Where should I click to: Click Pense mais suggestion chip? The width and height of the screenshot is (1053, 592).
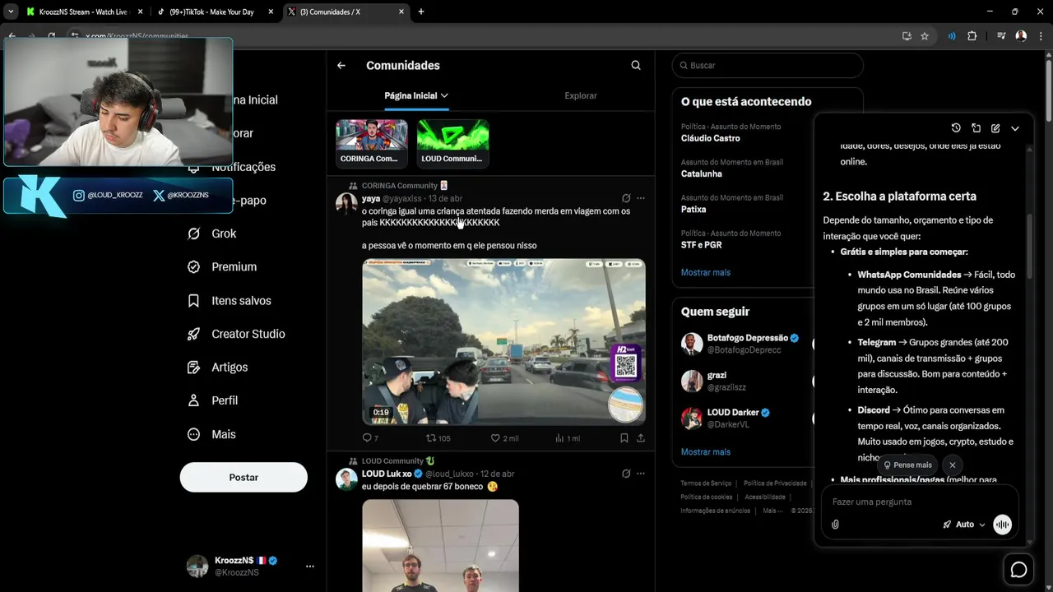point(907,465)
